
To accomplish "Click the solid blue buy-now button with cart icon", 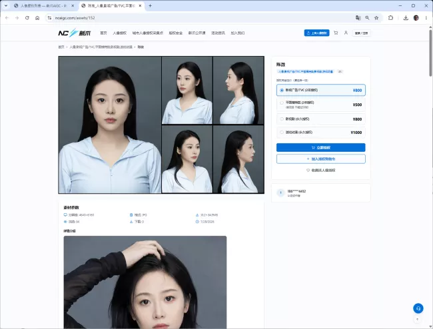I will pyautogui.click(x=321, y=148).
